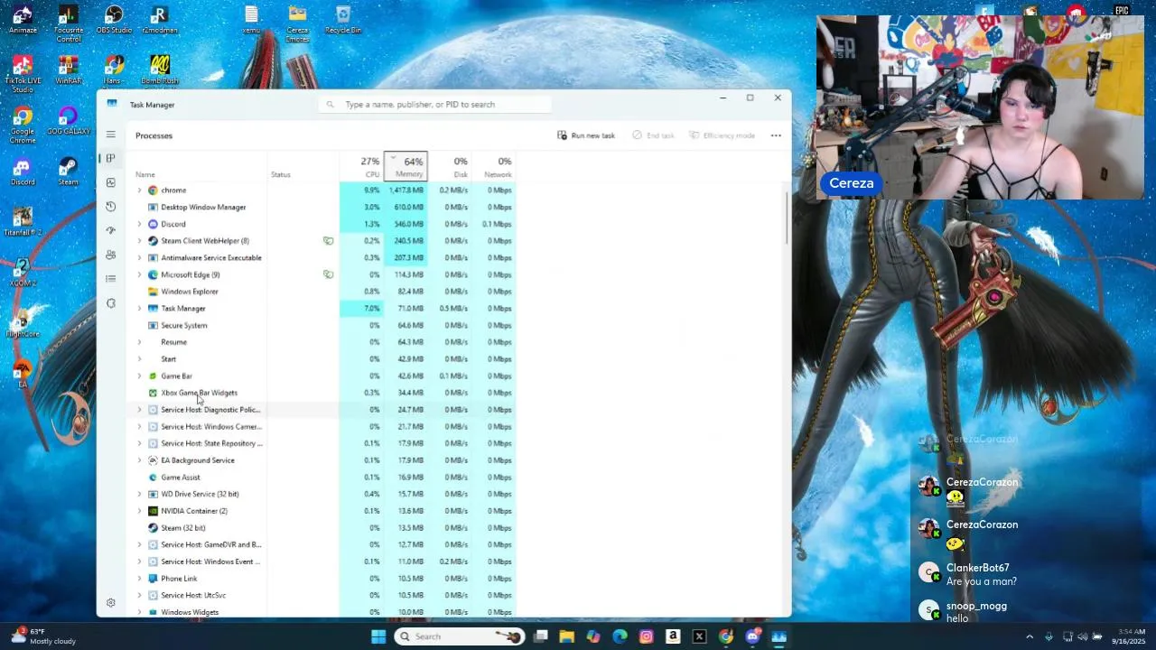1156x650 pixels.
Task: Sort processes by CPU column
Action: point(361,167)
